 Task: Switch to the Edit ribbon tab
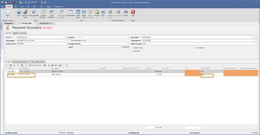click(x=15, y=7)
